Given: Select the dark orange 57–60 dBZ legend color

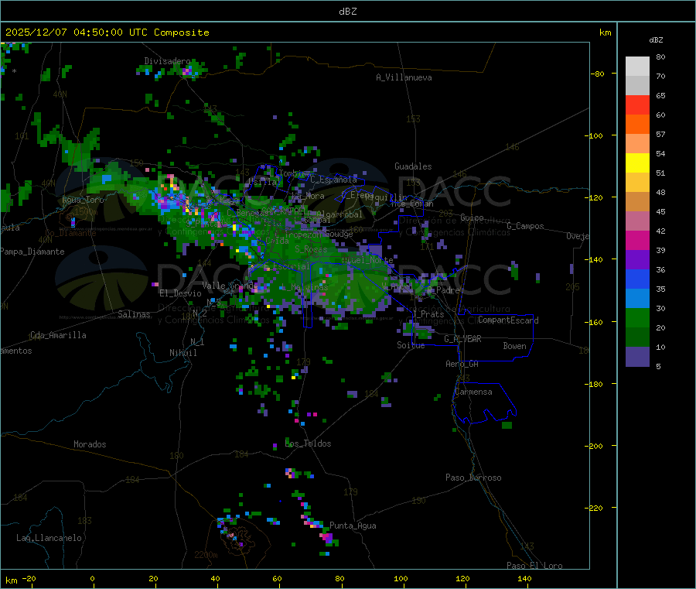Looking at the screenshot, I should (637, 125).
